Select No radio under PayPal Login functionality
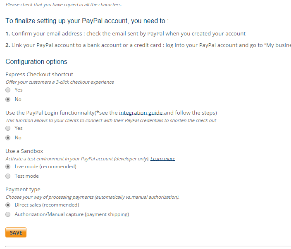291x249 pixels. [8, 138]
